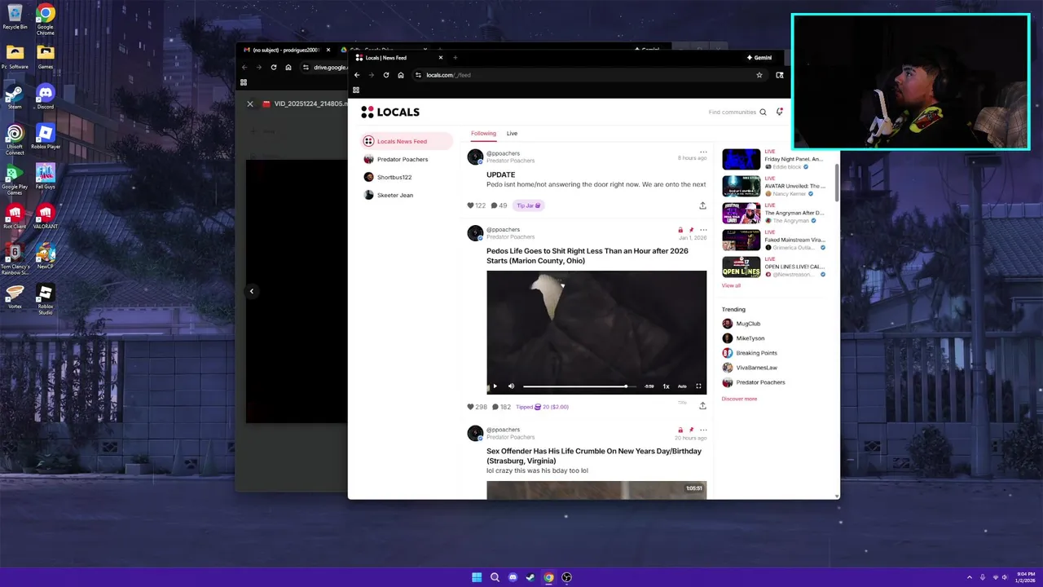This screenshot has width=1043, height=587.
Task: Share the Marion County post using its share icon
Action: 702,405
